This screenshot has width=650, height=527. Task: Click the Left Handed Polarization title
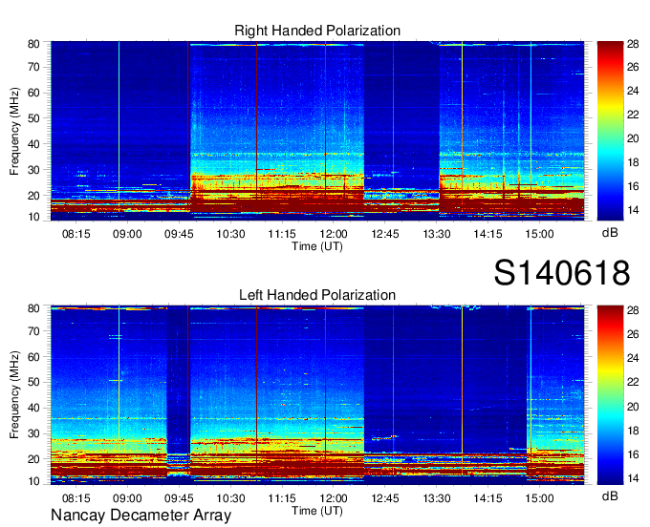(x=317, y=295)
